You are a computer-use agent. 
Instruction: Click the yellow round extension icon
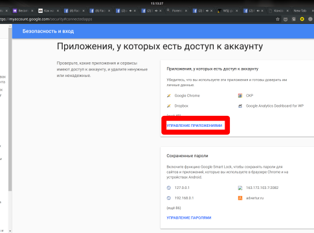(302, 19)
